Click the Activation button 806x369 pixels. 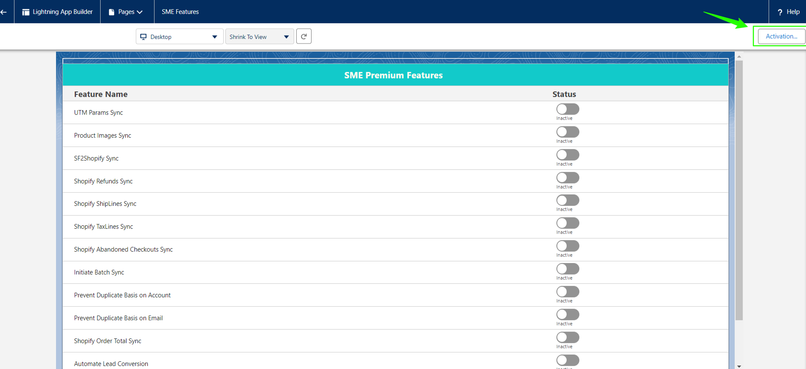781,36
